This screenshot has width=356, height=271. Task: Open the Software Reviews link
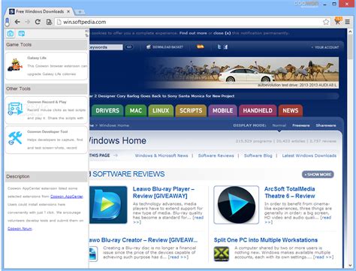(216, 155)
